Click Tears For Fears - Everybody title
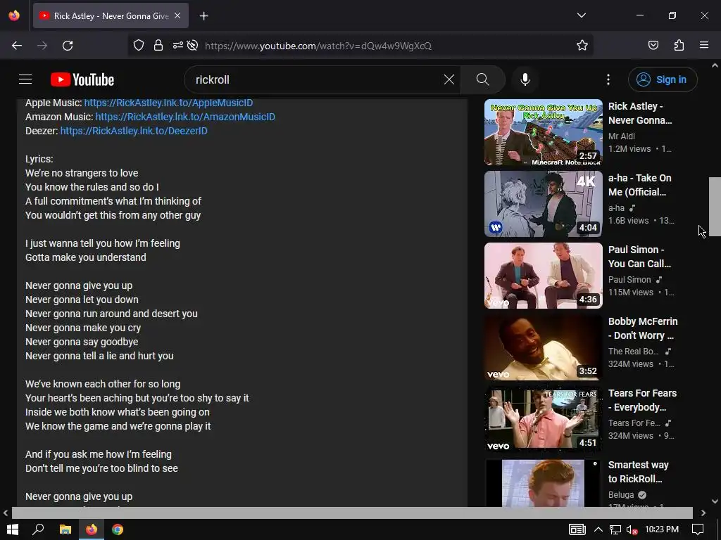The height and width of the screenshot is (540, 721). pos(642,400)
